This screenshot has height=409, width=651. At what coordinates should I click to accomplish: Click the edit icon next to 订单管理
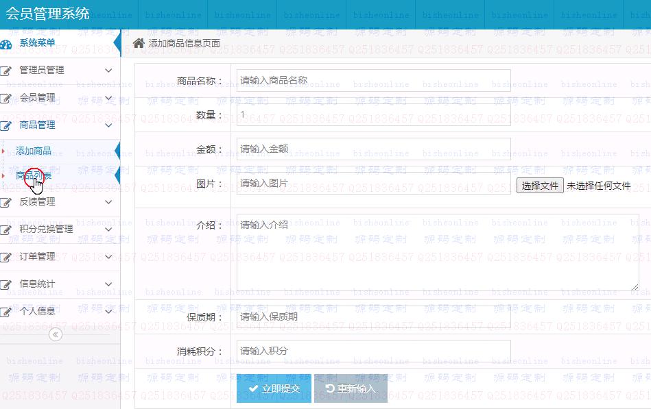click(5, 257)
